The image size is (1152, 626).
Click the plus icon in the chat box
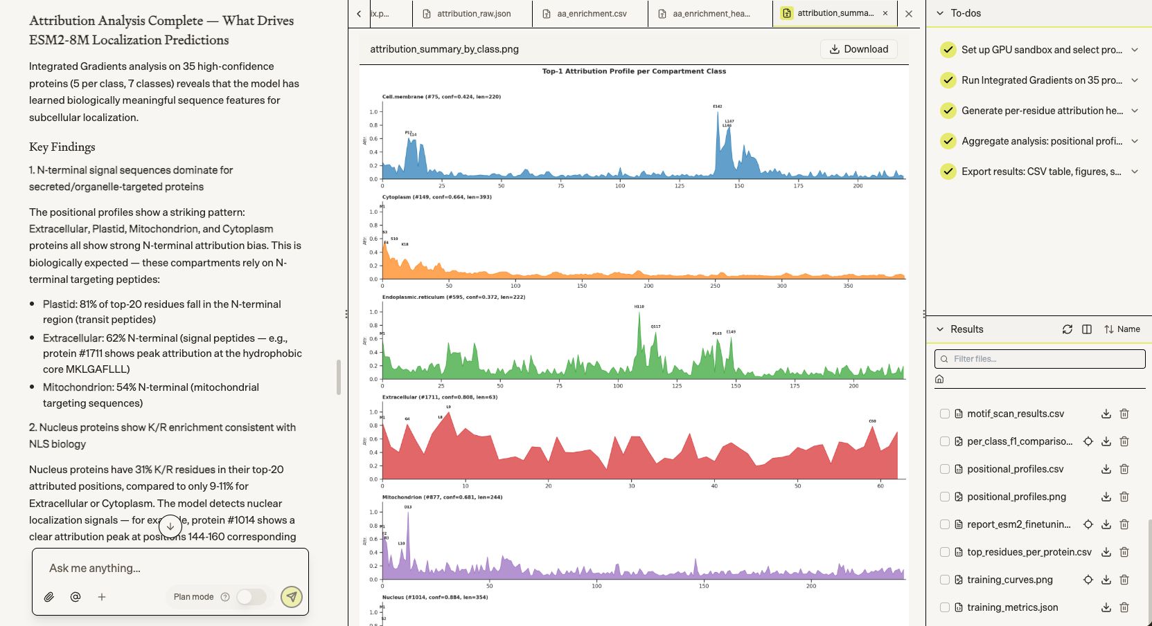click(x=102, y=597)
